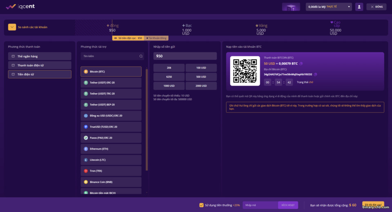Choose Bitcoin (BTC) funding method
The image size is (392, 212).
point(111,71)
